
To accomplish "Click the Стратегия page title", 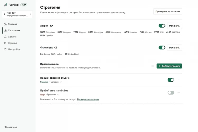I will click(x=50, y=7).
